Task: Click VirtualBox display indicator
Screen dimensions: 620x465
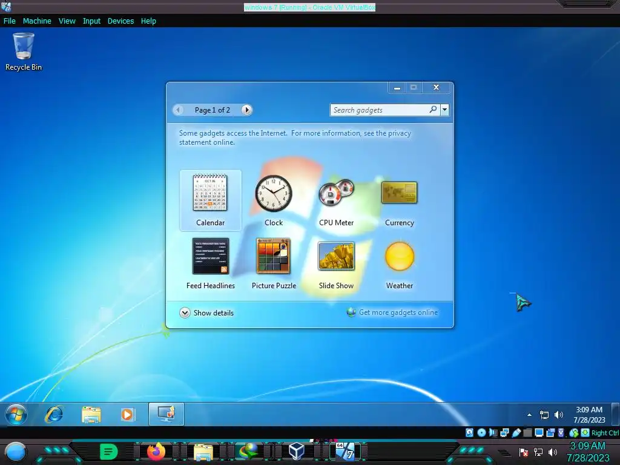Action: [x=539, y=432]
